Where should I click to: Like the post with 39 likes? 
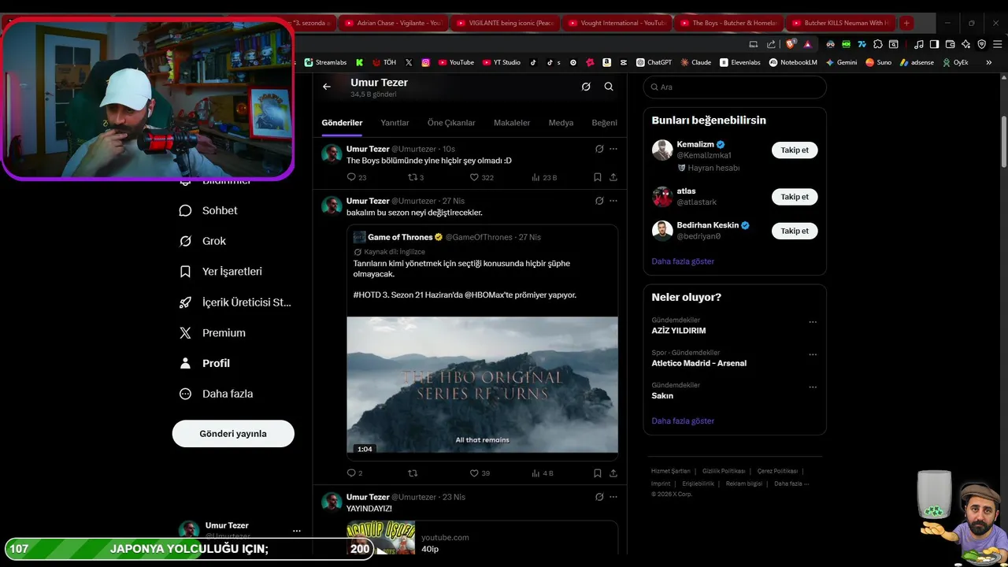tap(480, 473)
